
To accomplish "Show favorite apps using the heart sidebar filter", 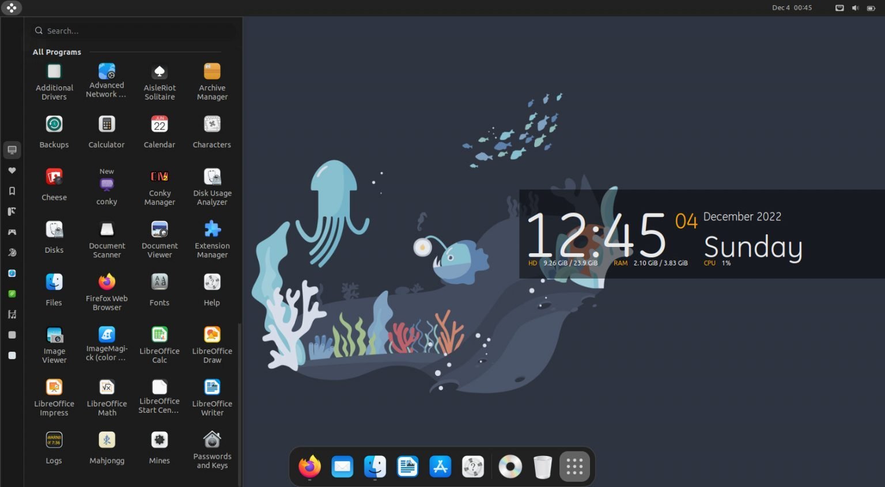I will [12, 170].
